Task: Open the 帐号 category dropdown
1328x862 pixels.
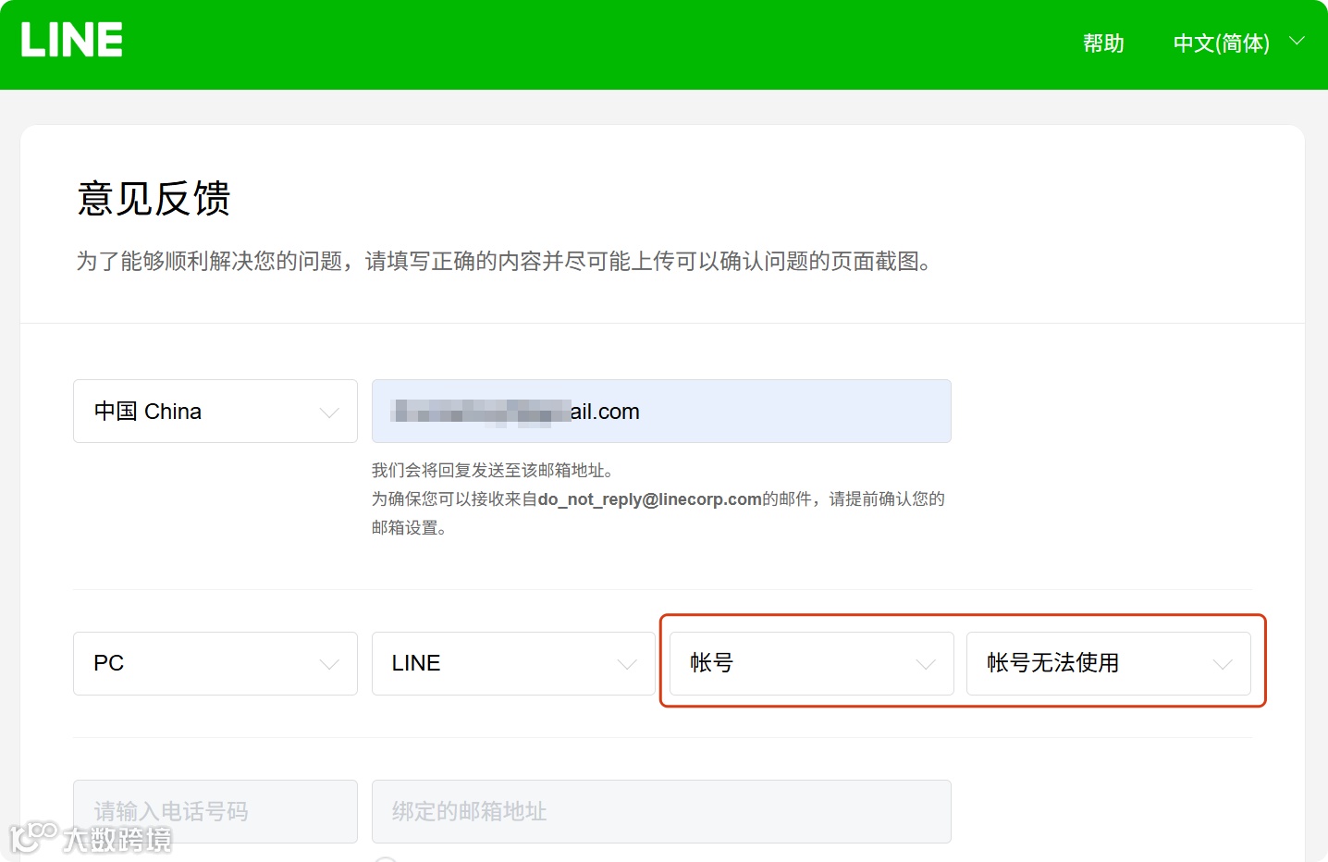Action: point(811,663)
